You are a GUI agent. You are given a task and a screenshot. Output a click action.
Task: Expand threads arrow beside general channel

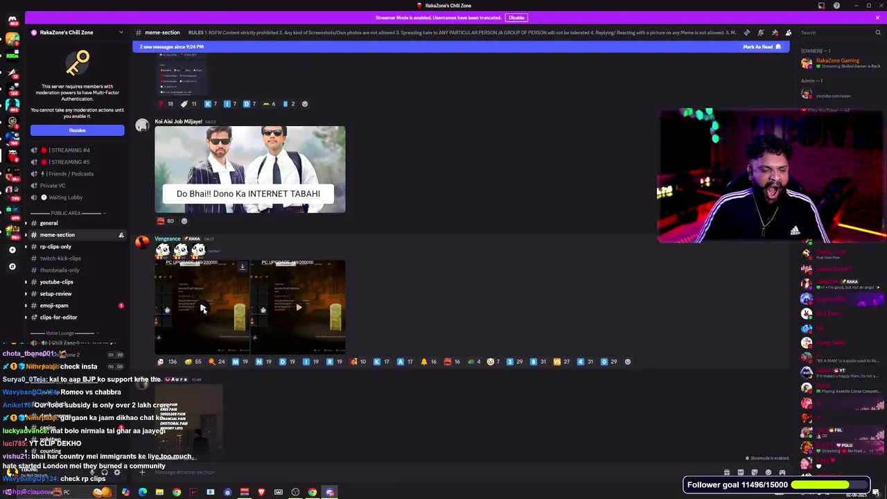pos(26,223)
